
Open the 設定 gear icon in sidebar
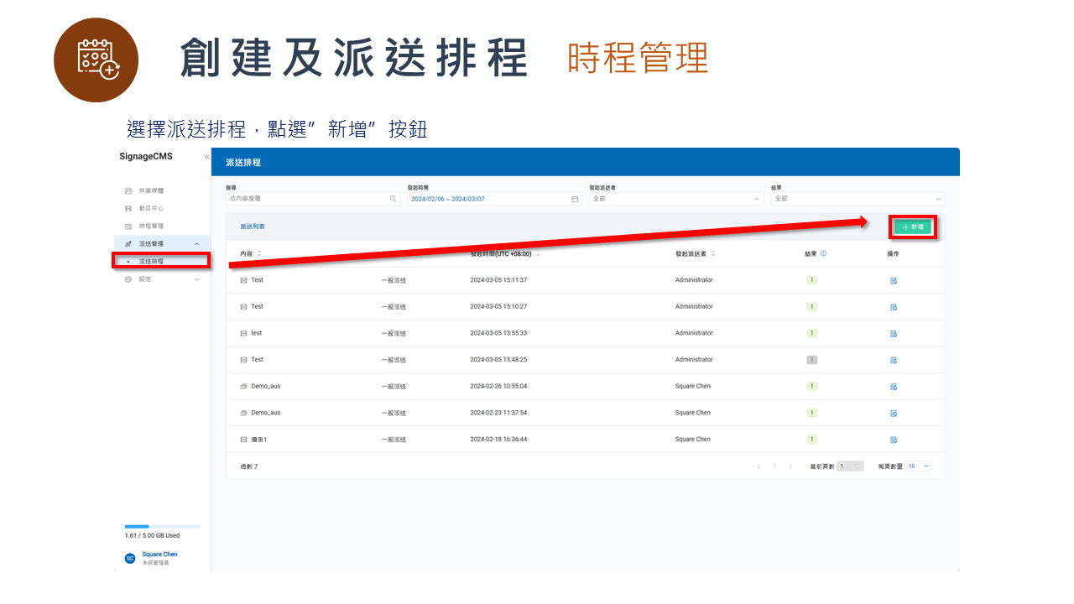128,279
